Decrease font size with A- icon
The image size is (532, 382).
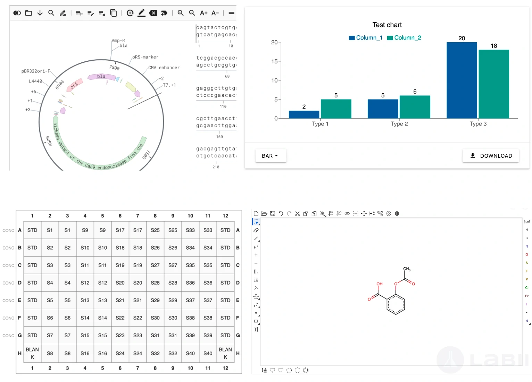click(x=215, y=13)
